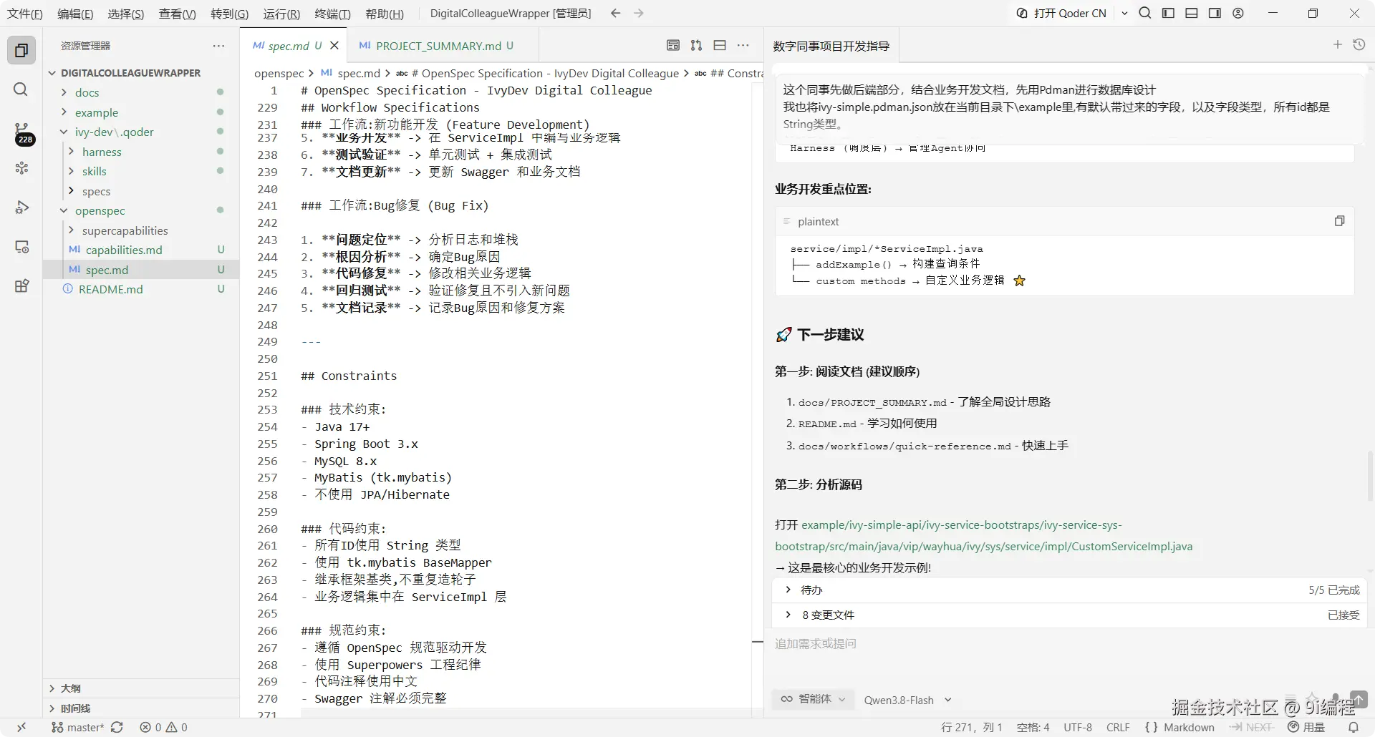Screen dimensions: 1375x737
Task: Open more actions menu in editor toolbar
Action: click(x=743, y=45)
